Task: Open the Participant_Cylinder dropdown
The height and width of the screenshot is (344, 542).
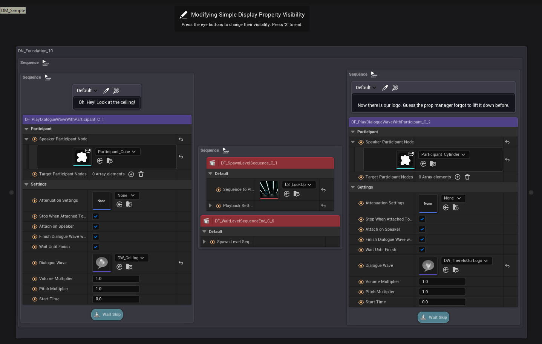Action: (x=443, y=155)
